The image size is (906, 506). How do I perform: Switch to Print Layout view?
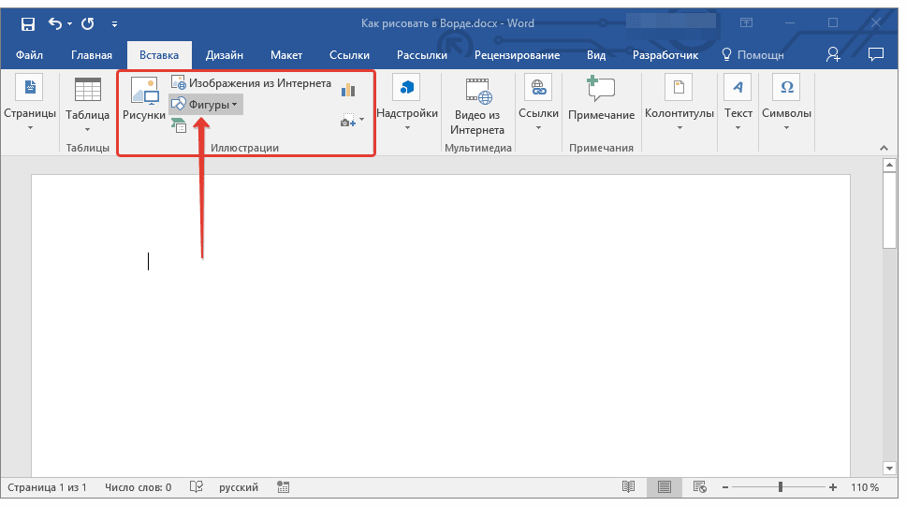(664, 487)
